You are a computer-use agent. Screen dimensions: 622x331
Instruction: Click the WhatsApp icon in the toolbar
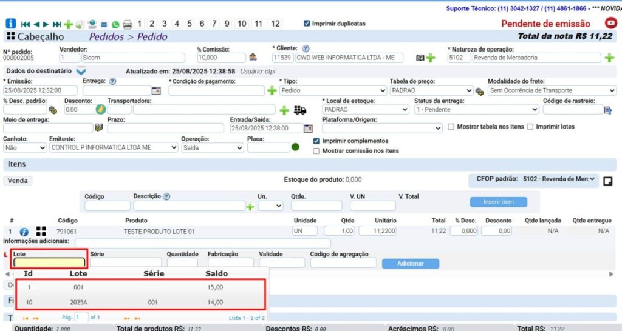[x=115, y=25]
